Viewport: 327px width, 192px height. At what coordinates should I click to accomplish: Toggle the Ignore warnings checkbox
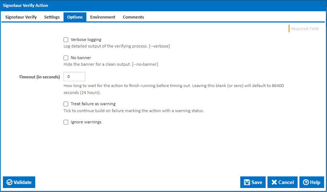pyautogui.click(x=66, y=122)
